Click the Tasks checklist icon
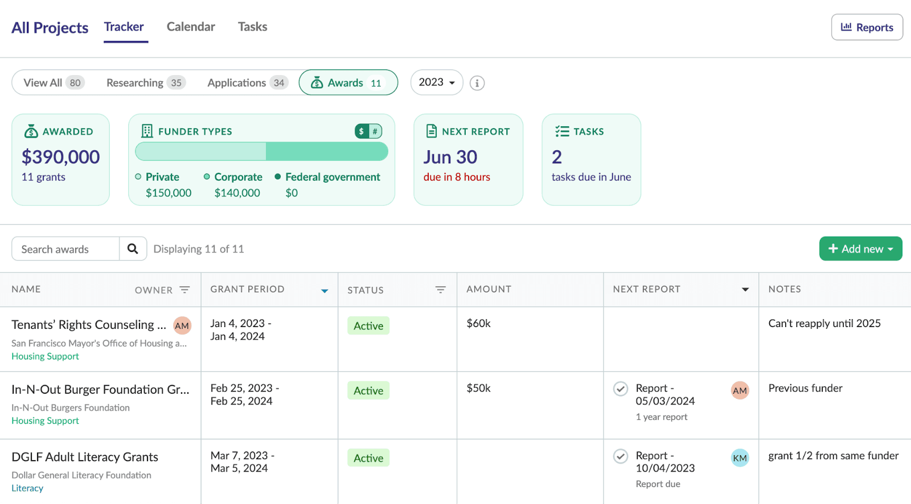Viewport: 911px width, 504px height. tap(562, 131)
